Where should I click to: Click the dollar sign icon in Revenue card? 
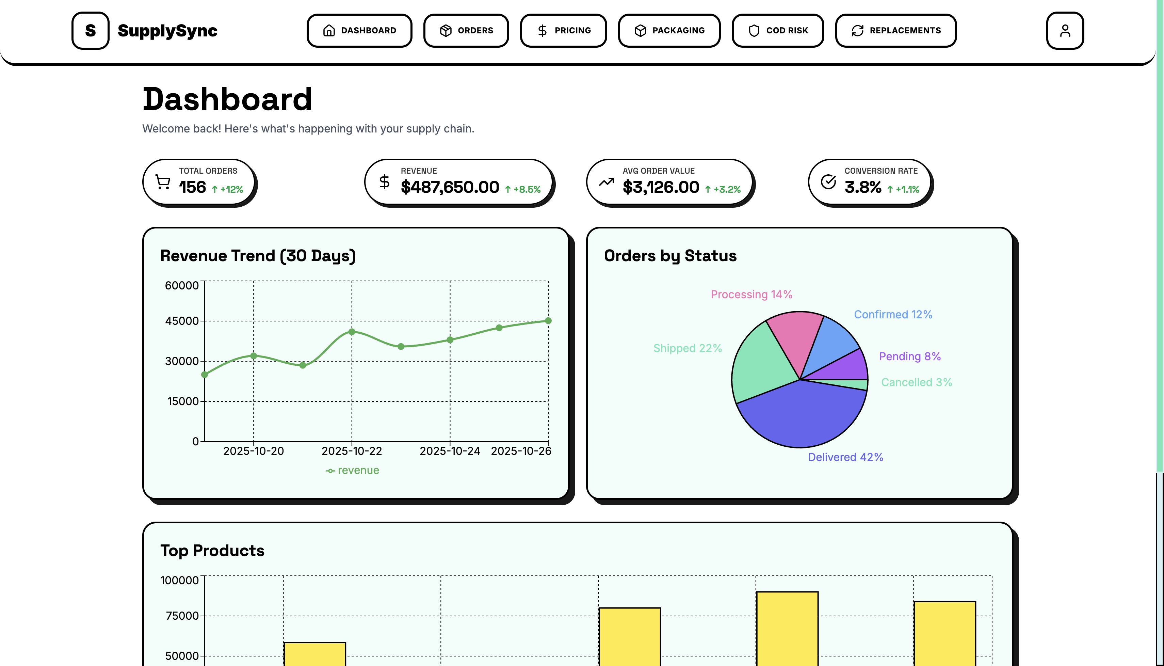385,182
